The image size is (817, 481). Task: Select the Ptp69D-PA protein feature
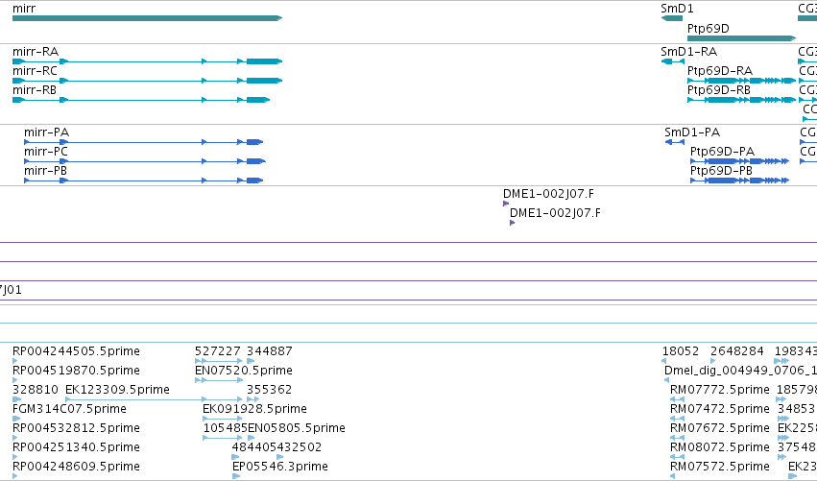(739, 161)
